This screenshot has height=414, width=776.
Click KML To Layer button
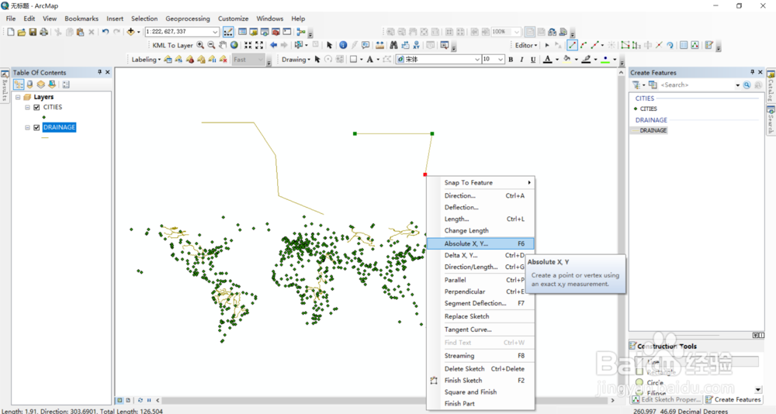coord(172,45)
